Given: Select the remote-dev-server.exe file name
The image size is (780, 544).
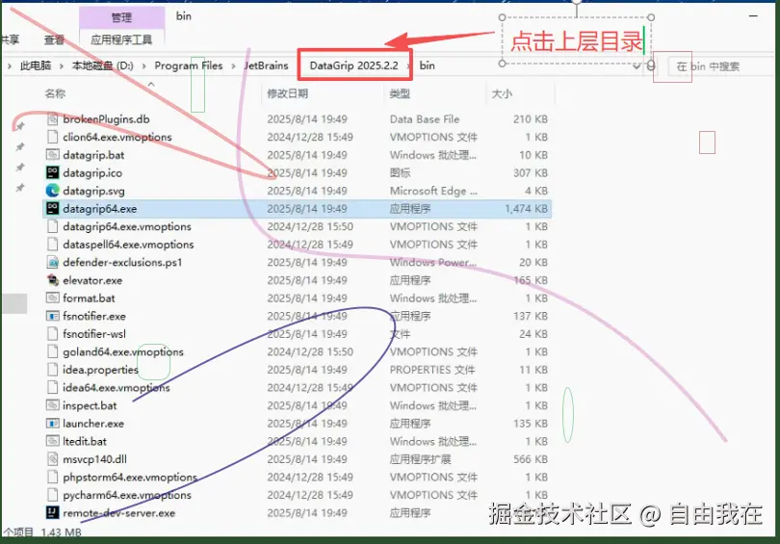Looking at the screenshot, I should [118, 512].
